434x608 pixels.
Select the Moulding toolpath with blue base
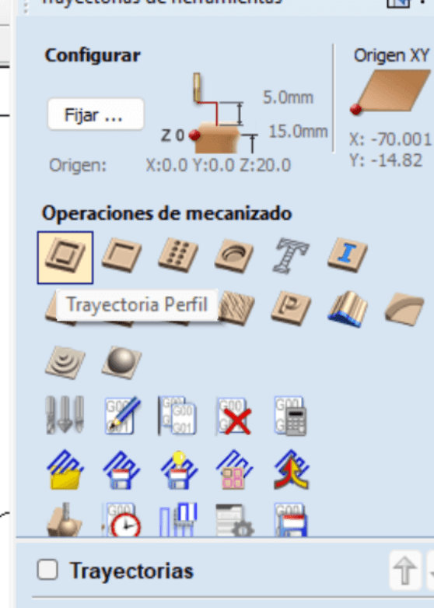tap(347, 309)
